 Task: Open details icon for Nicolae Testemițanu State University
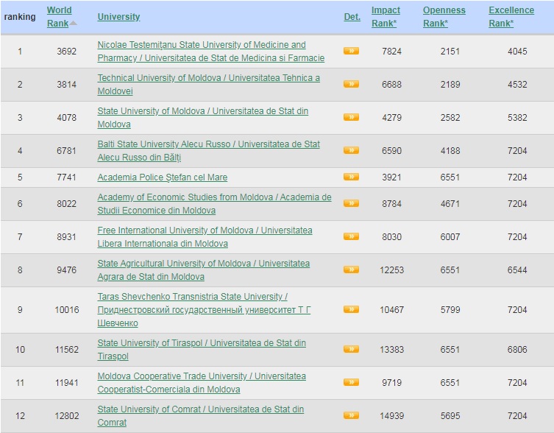[x=351, y=51]
